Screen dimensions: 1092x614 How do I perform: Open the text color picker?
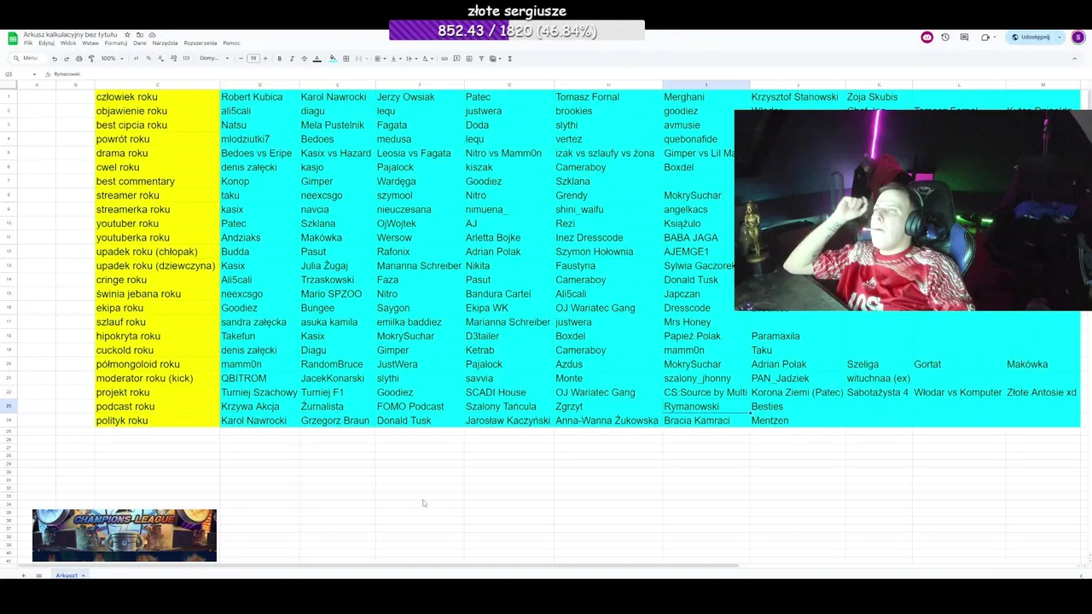(x=317, y=59)
